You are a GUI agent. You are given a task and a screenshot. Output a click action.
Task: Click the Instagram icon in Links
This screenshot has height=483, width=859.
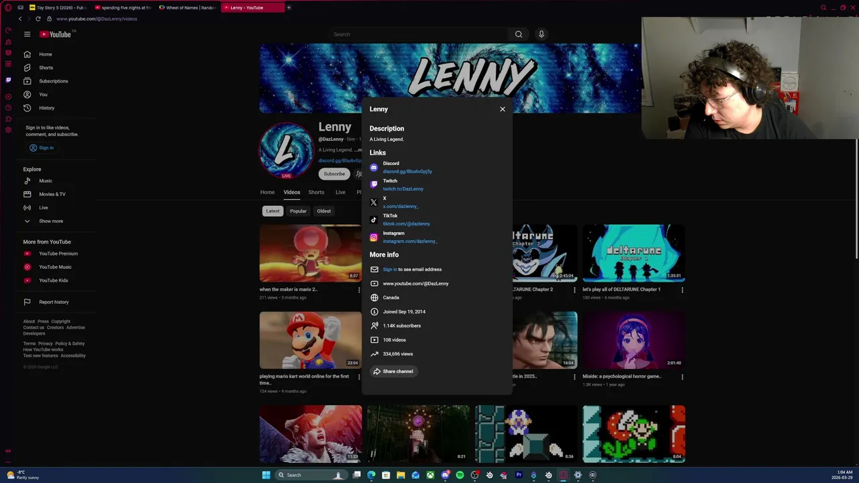(x=374, y=237)
